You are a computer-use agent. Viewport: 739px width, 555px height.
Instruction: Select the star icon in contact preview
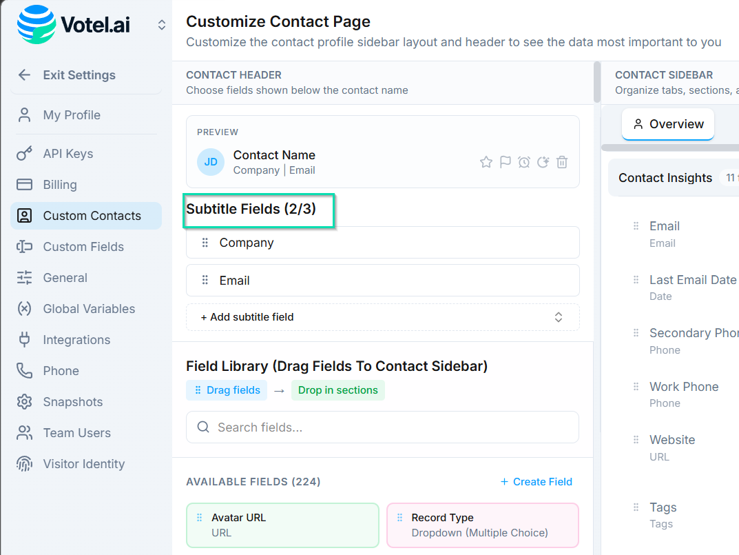pos(486,161)
